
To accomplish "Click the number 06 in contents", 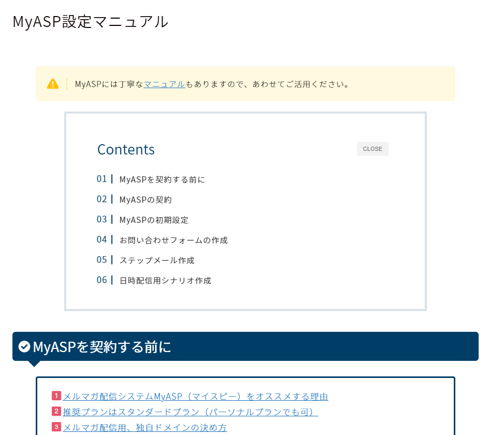I will (x=102, y=280).
